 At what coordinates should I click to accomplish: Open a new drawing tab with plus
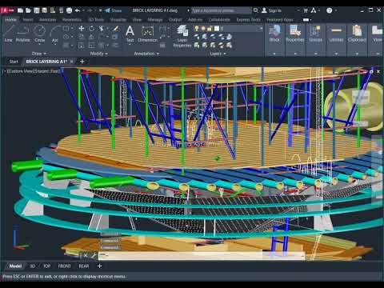(82, 62)
